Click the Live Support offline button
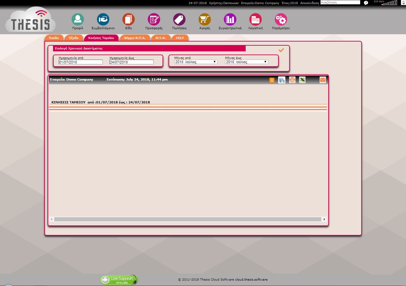Screen dimensions: 406x286 (x=119, y=280)
